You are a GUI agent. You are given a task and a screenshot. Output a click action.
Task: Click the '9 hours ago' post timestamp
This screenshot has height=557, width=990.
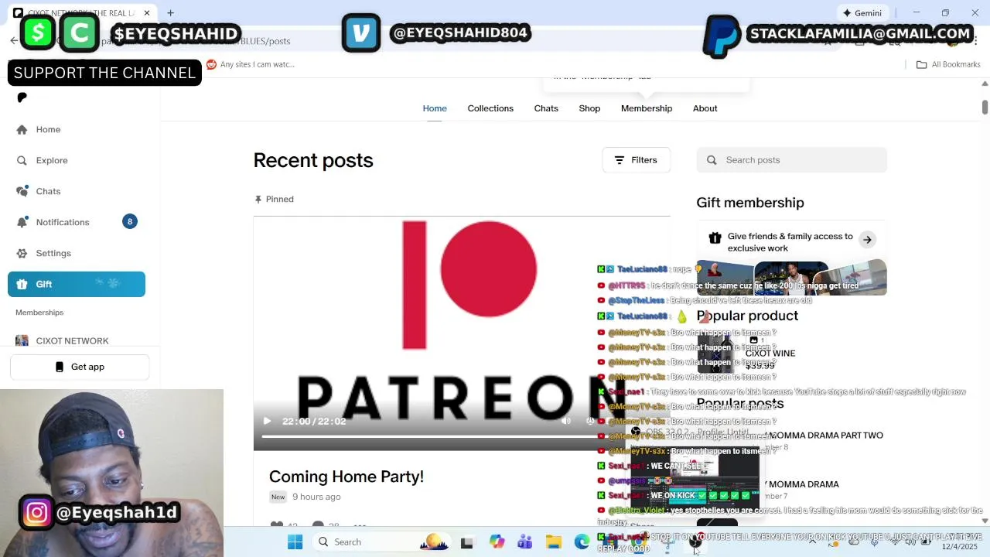click(316, 497)
